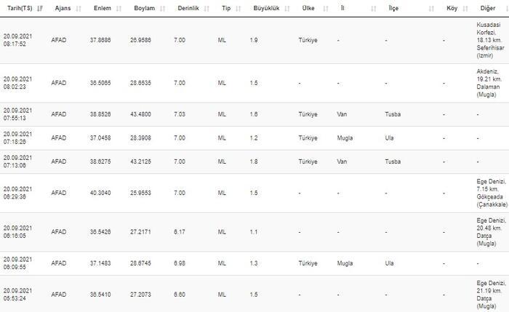The image size is (509, 312).
Task: Click the sort arrows next to Ajans
Action: 79,9
